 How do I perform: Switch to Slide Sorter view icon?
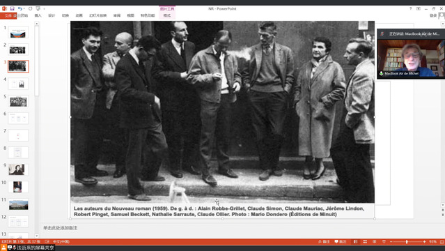[365, 242]
